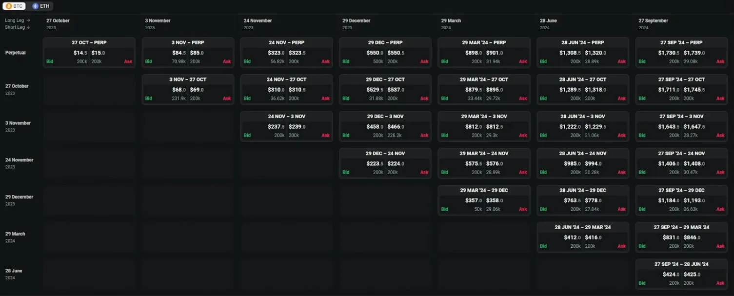The width and height of the screenshot is (734, 296).
Task: Click bid $223.5 in 29 DEC – 24 NOV
Action: coord(375,164)
